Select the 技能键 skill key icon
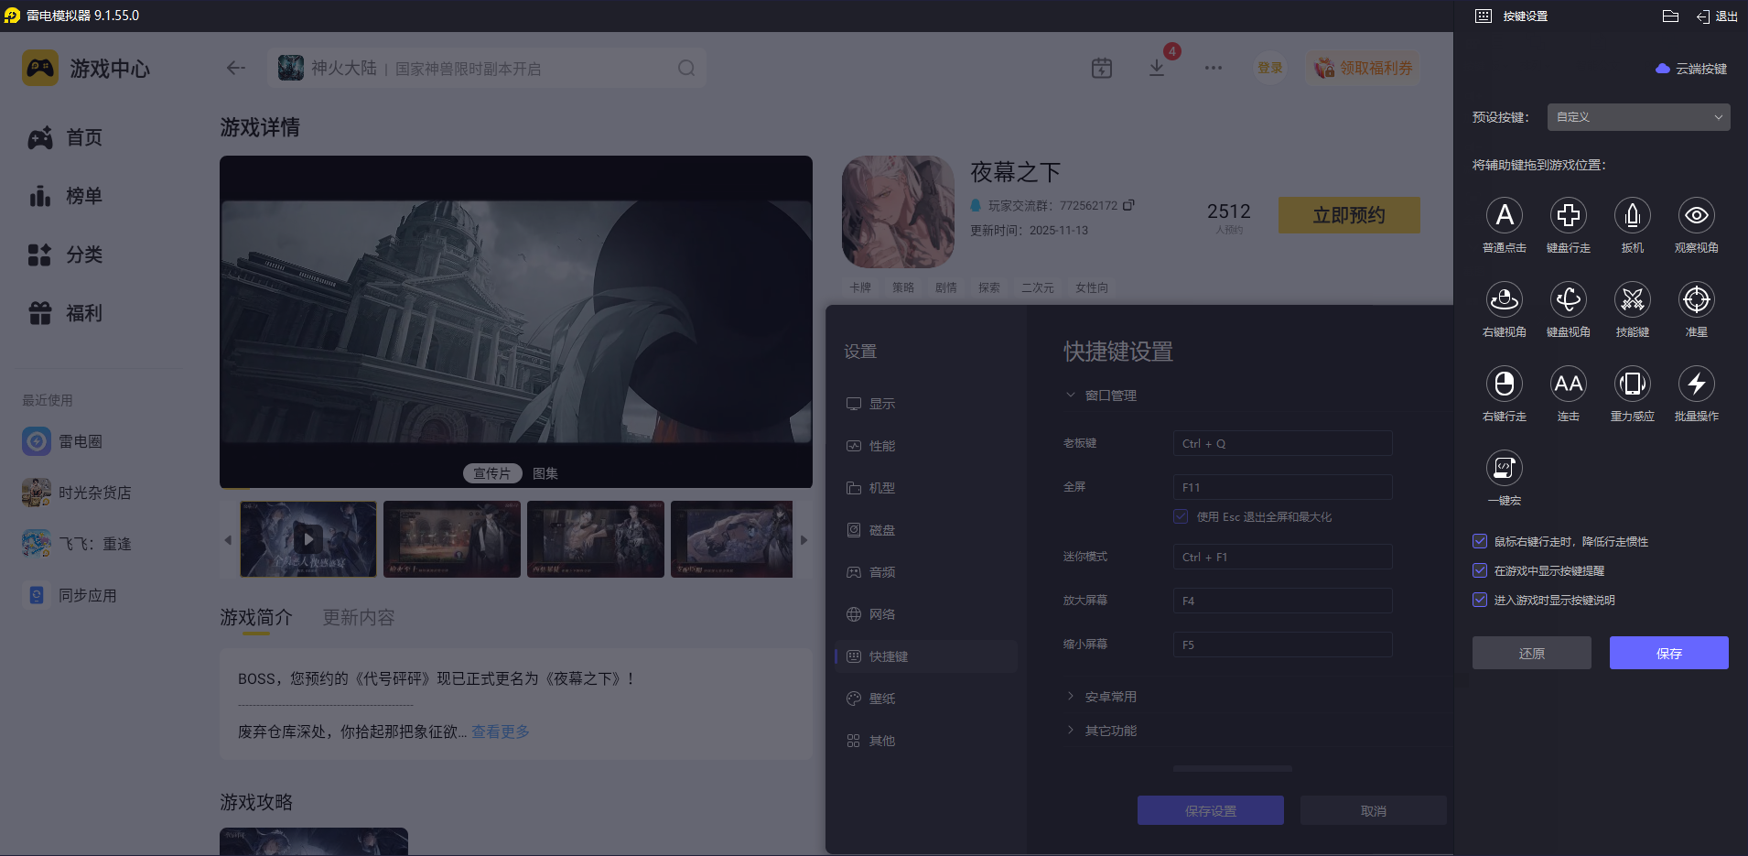1748x856 pixels. point(1633,300)
